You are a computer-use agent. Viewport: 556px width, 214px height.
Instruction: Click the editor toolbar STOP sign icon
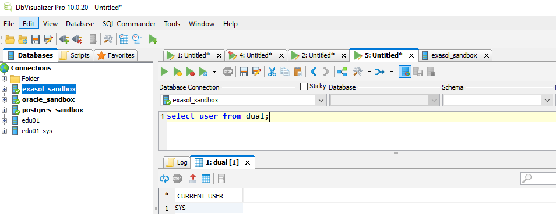tap(227, 72)
